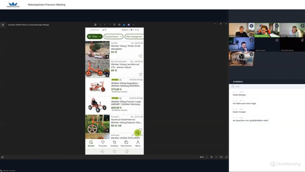This screenshot has height=172, width=305.
Task: Click the Websitepiloten Premium Meeting title
Action: click(x=46, y=5)
